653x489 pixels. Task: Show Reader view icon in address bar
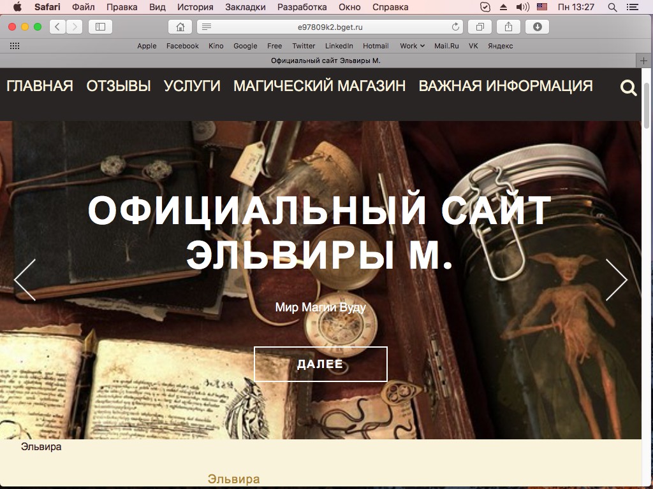coord(207,27)
